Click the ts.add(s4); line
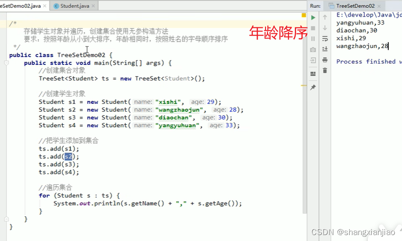 click(x=59, y=172)
